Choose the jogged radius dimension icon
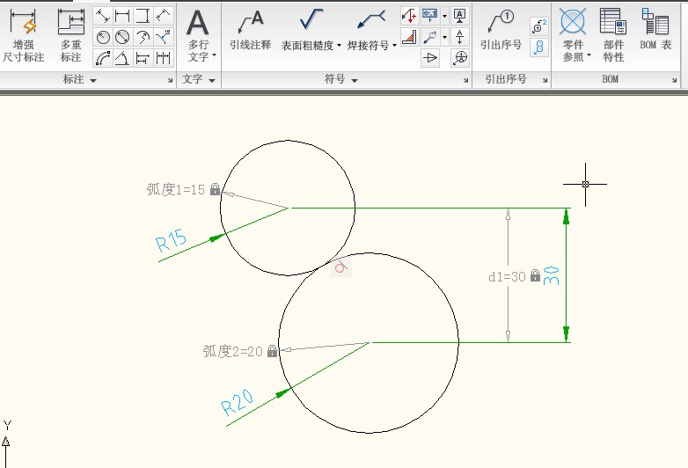The image size is (688, 468). (x=143, y=37)
